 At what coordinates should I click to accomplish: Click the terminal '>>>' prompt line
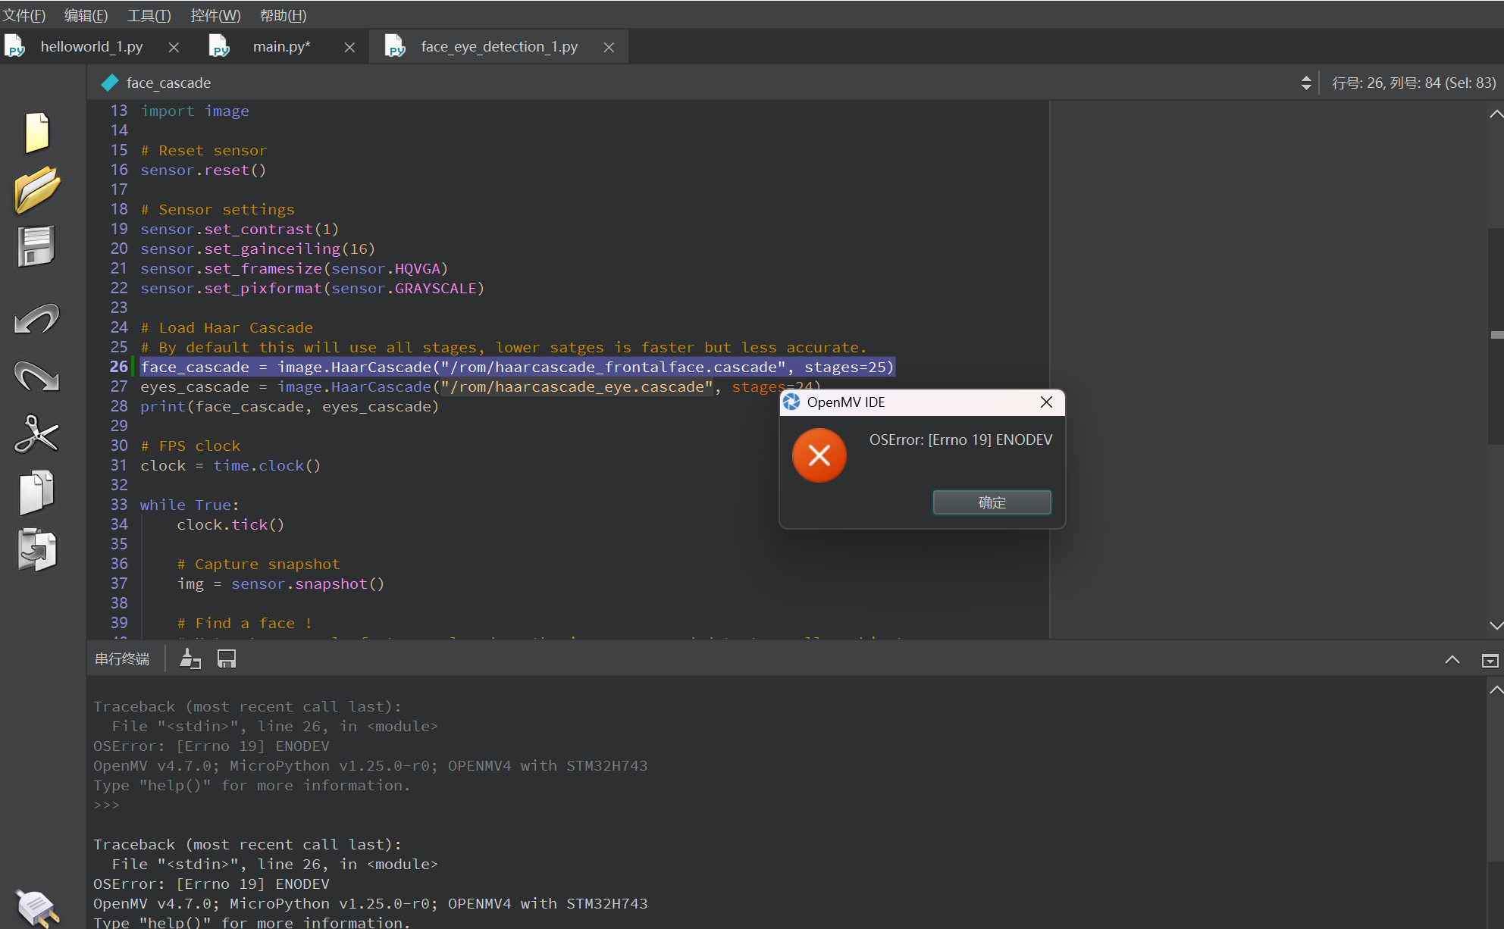(106, 805)
